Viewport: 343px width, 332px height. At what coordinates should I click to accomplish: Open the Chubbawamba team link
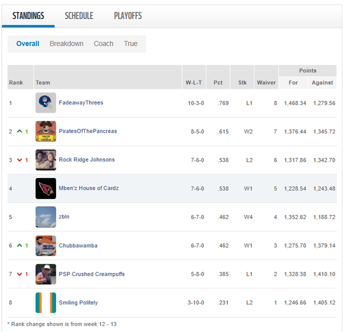tap(78, 245)
